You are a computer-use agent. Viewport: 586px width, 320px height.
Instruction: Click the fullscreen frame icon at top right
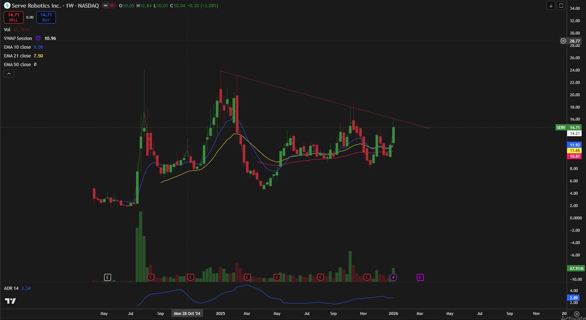point(561,5)
